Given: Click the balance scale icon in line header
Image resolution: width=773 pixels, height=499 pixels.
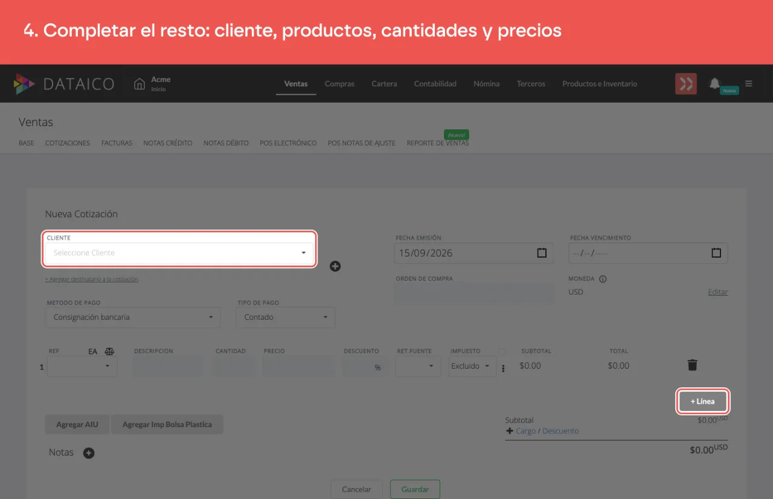Looking at the screenshot, I should point(109,351).
